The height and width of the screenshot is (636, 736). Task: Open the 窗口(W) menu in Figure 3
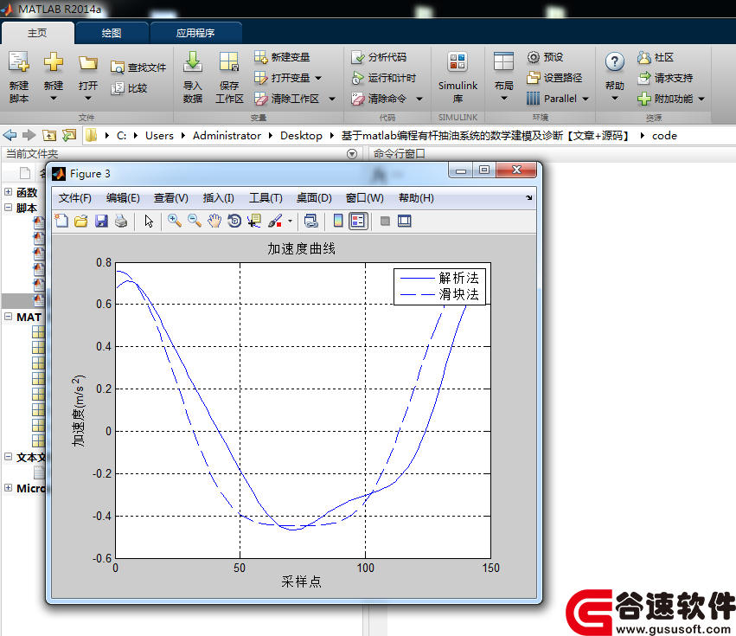(364, 198)
